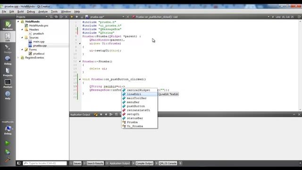Choose lineEdit from autocomplete list
Screen dimensions: 302x170
(x=140, y=94)
